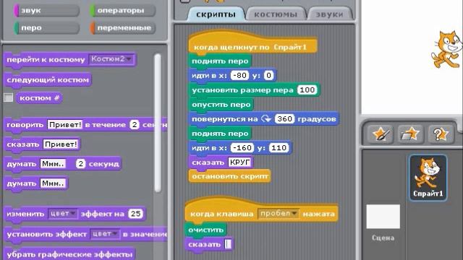This screenshot has width=463, height=260.
Task: Click the остановить скрипт block
Action: pyautogui.click(x=229, y=176)
